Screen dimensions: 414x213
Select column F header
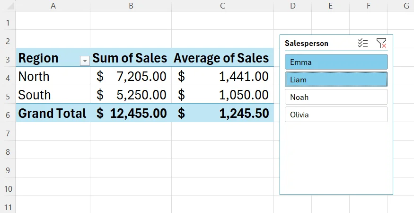[x=368, y=6]
